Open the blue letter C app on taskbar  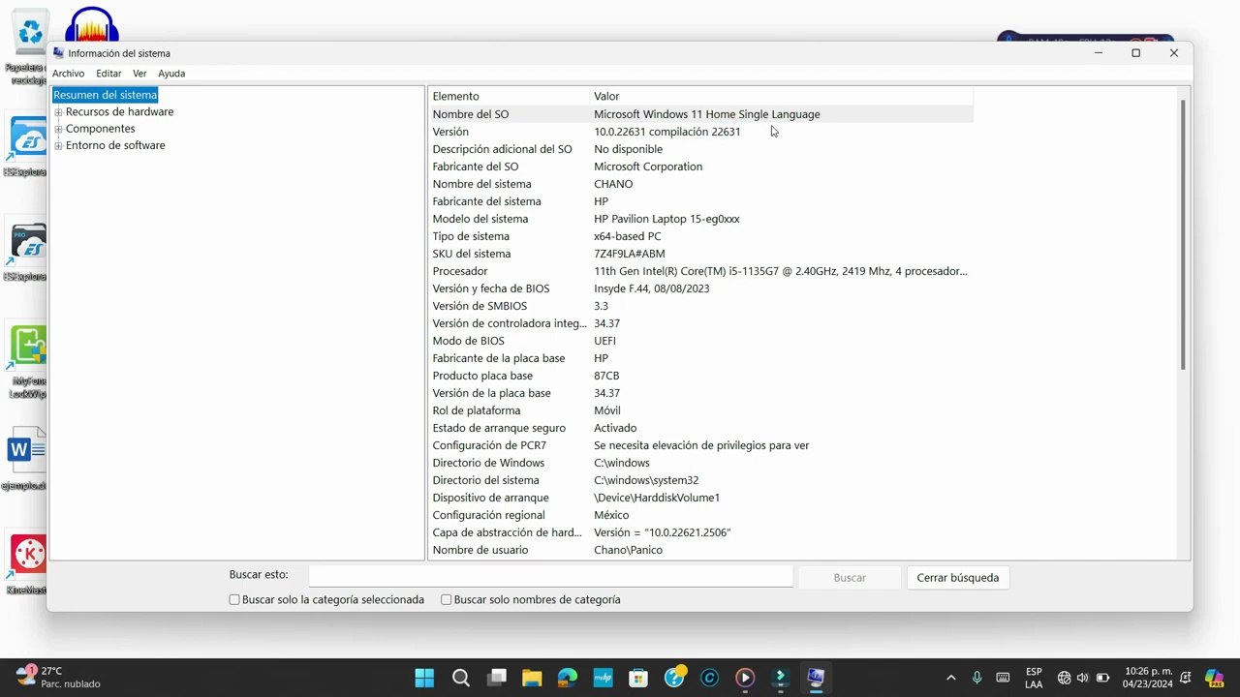(x=709, y=678)
